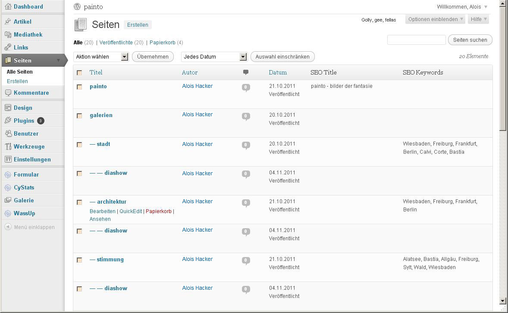The height and width of the screenshot is (313, 508).
Task: Open the Einstellungen menu
Action: pyautogui.click(x=32, y=159)
